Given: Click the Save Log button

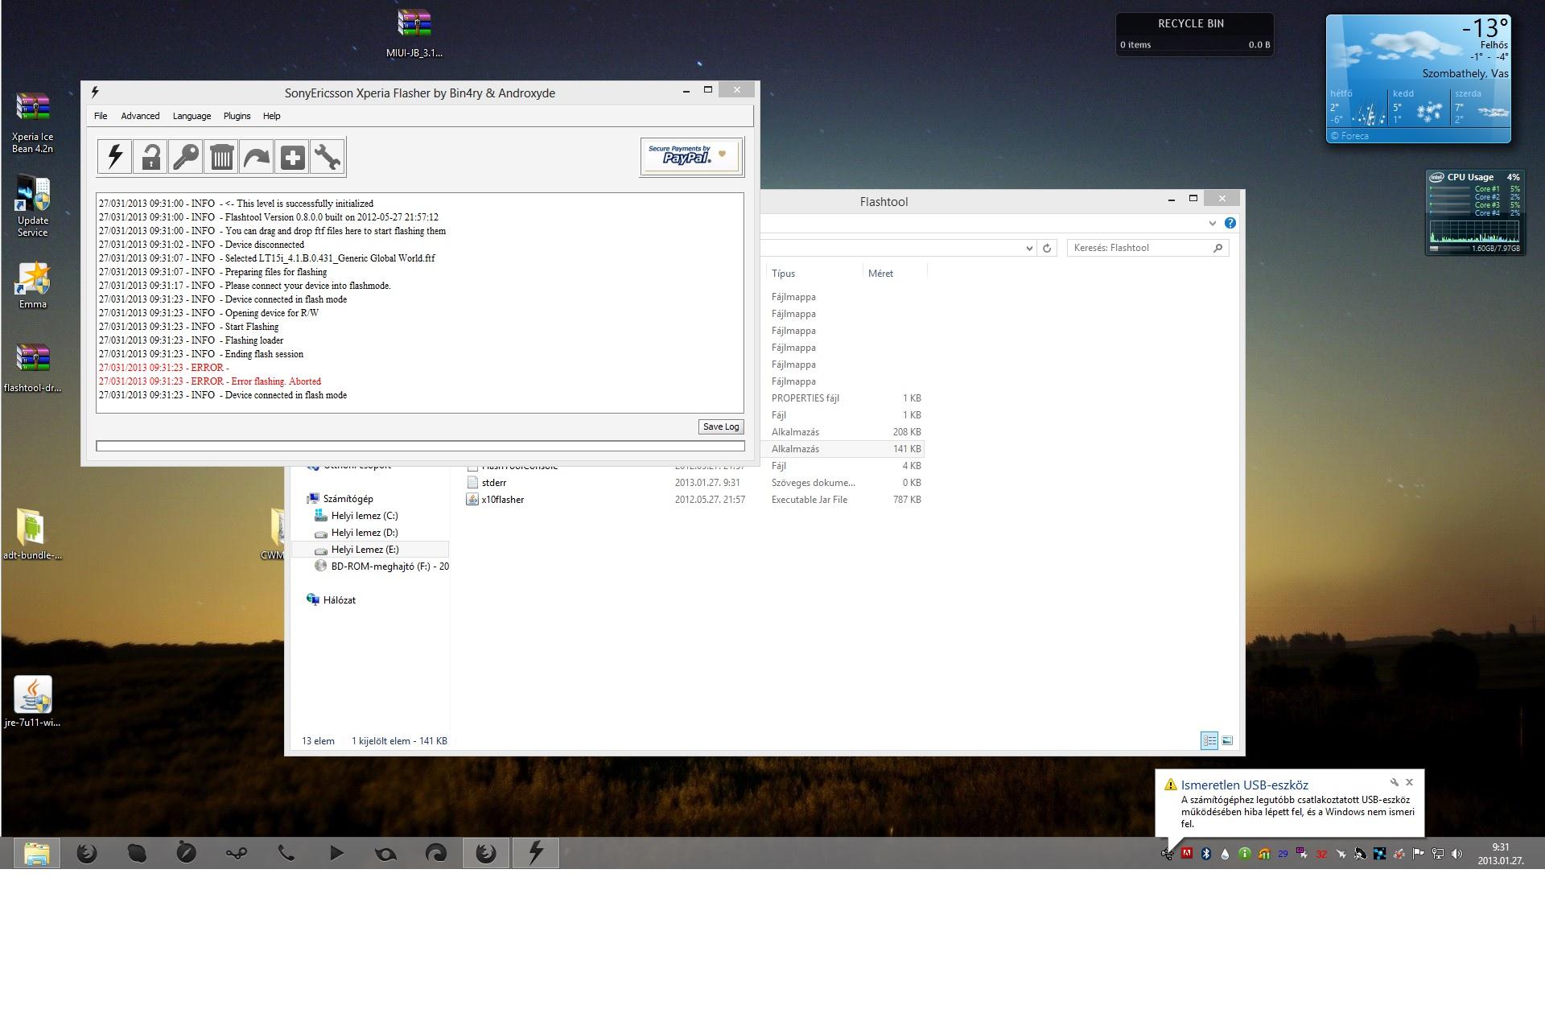Looking at the screenshot, I should click(x=720, y=426).
